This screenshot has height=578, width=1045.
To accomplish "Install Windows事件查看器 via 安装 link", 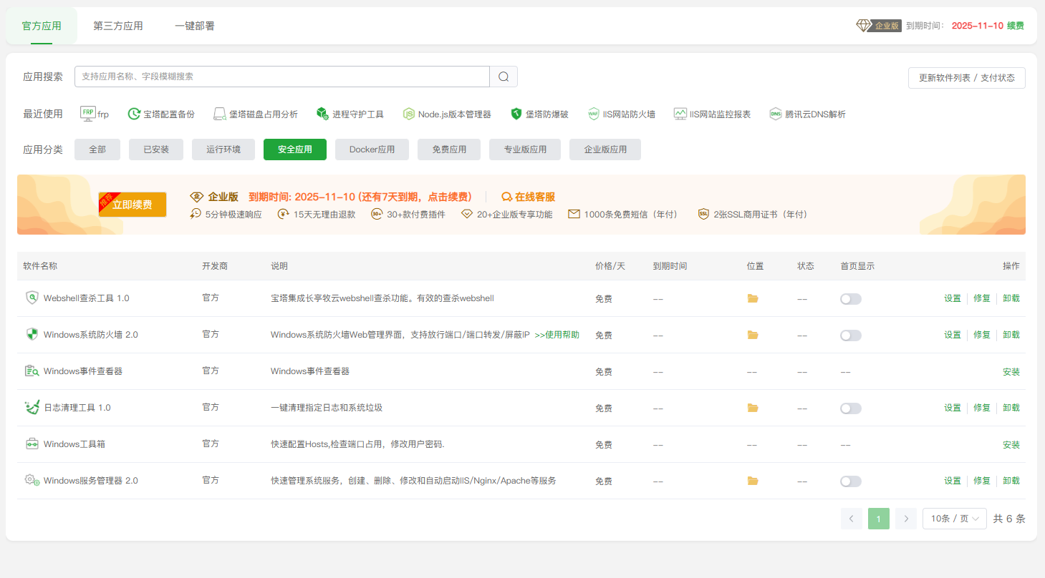I will tap(1011, 371).
